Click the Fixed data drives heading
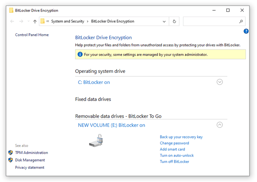257x182 pixels. pyautogui.click(x=93, y=99)
